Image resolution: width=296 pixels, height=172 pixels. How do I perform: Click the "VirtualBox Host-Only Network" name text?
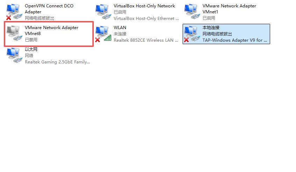(x=144, y=6)
